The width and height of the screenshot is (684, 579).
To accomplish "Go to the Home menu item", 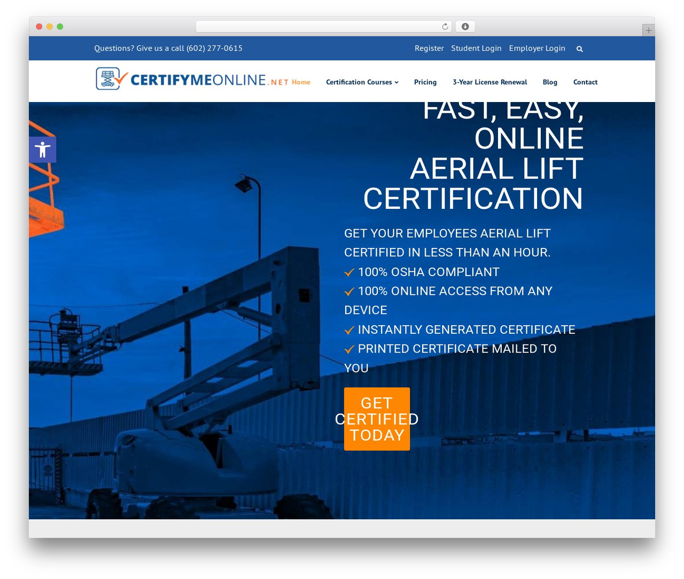I will pos(301,82).
